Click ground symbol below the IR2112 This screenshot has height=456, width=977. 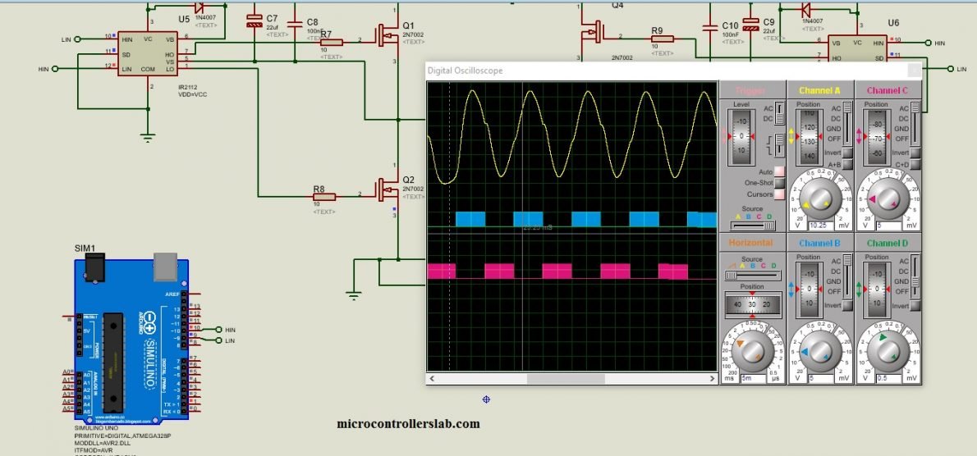[148, 136]
